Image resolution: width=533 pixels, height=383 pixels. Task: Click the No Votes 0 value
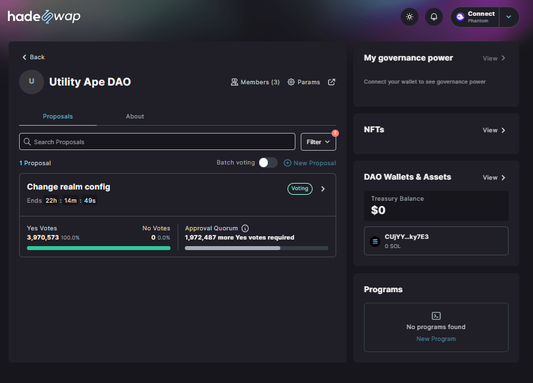[x=153, y=238]
